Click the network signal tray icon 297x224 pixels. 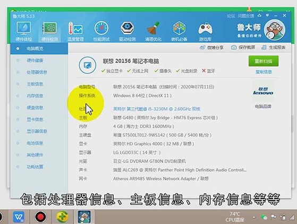tap(292, 218)
